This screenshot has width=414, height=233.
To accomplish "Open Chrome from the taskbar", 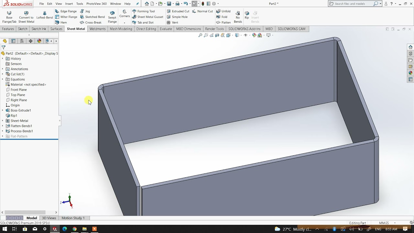I will 74,229.
